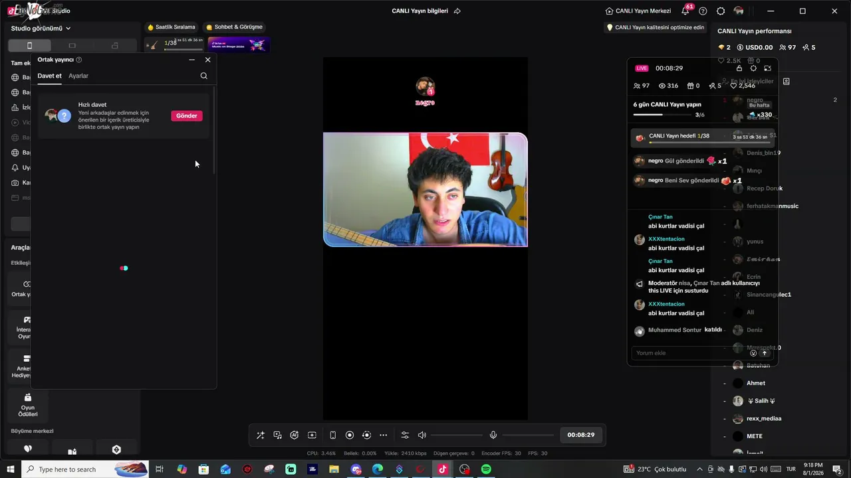Viewport: 851px width, 478px height.
Task: Open the notifications bell
Action: [685, 11]
